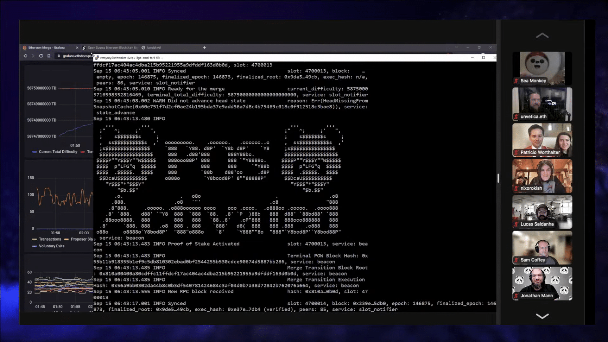Screen dimensions: 608x342
Task: Switch to the bordel.wtf tab
Action: (151, 47)
